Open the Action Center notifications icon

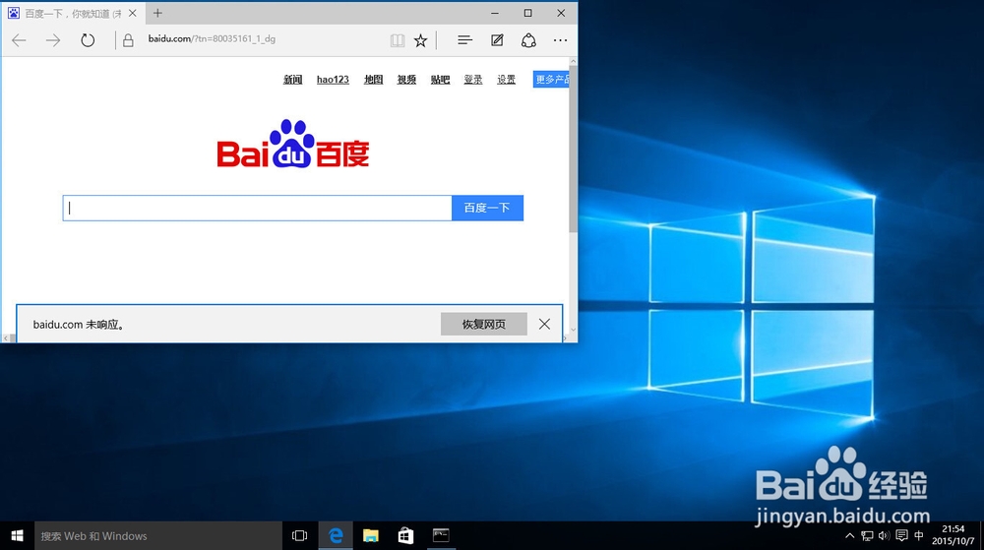[901, 535]
